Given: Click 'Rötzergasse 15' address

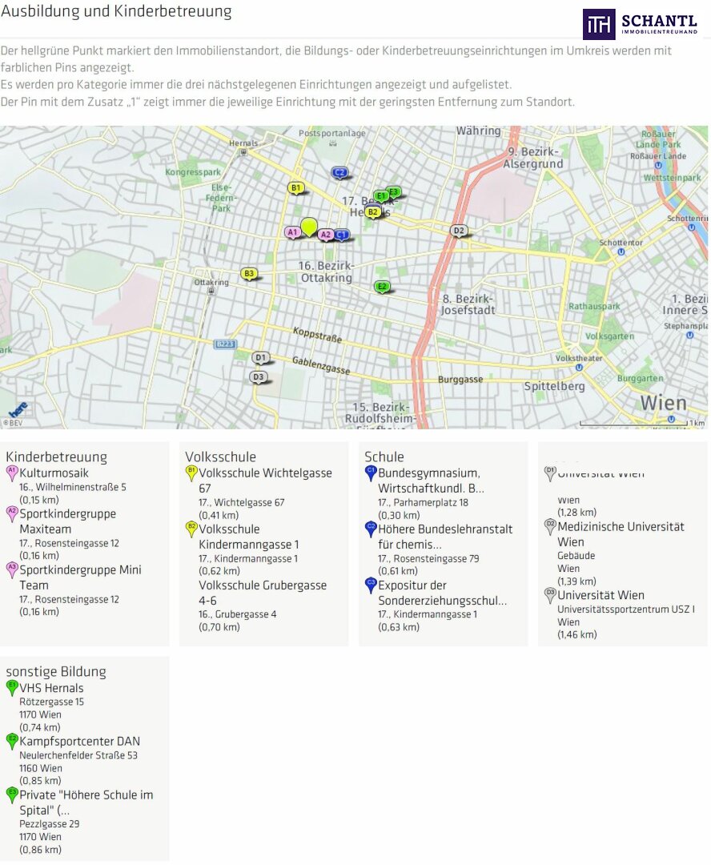Looking at the screenshot, I should click(52, 702).
